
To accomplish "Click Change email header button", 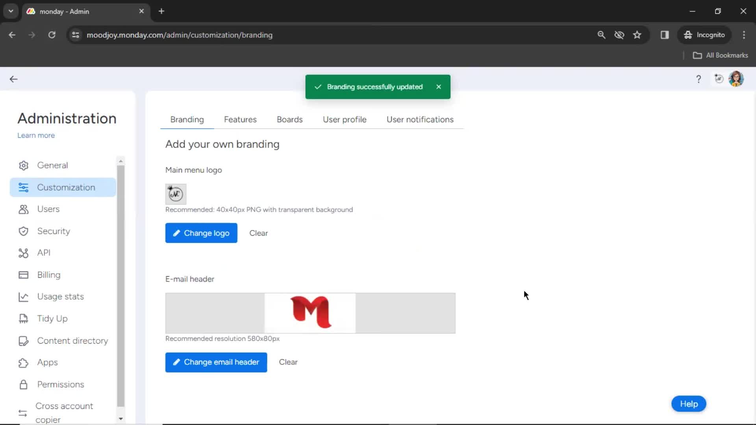I will pos(216,362).
